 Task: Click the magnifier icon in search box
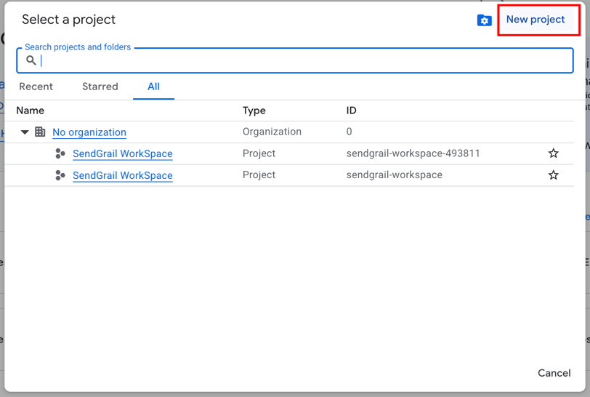[x=31, y=60]
